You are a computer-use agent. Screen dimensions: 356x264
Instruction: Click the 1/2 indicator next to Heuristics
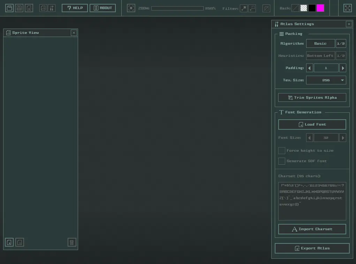coord(341,55)
